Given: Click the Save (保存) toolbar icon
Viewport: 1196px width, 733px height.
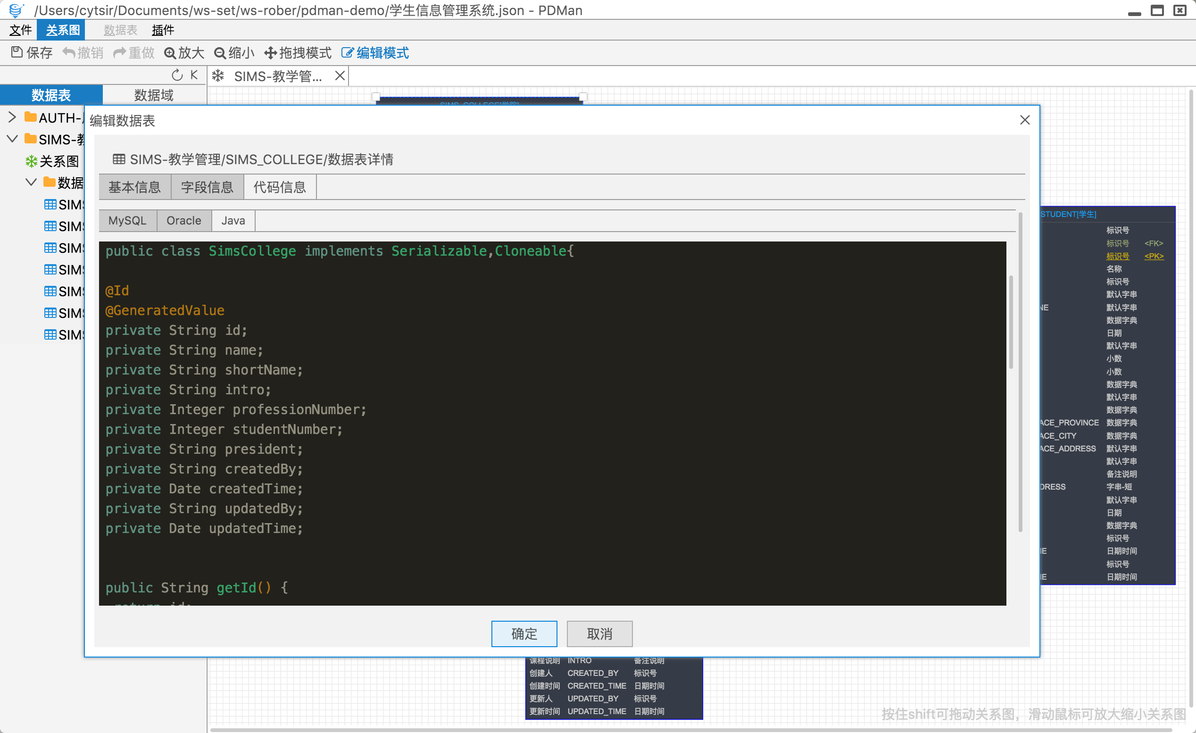Looking at the screenshot, I should pyautogui.click(x=17, y=52).
